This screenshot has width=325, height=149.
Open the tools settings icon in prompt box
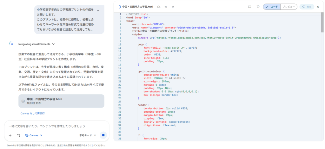coord(18,135)
